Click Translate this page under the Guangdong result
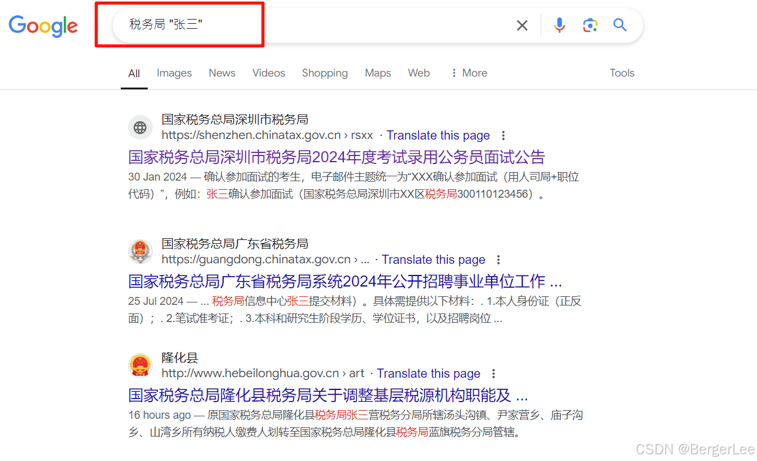757x461 pixels. click(x=433, y=260)
